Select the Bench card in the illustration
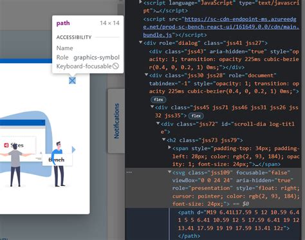This screenshot has width=305, height=240. coord(57,160)
